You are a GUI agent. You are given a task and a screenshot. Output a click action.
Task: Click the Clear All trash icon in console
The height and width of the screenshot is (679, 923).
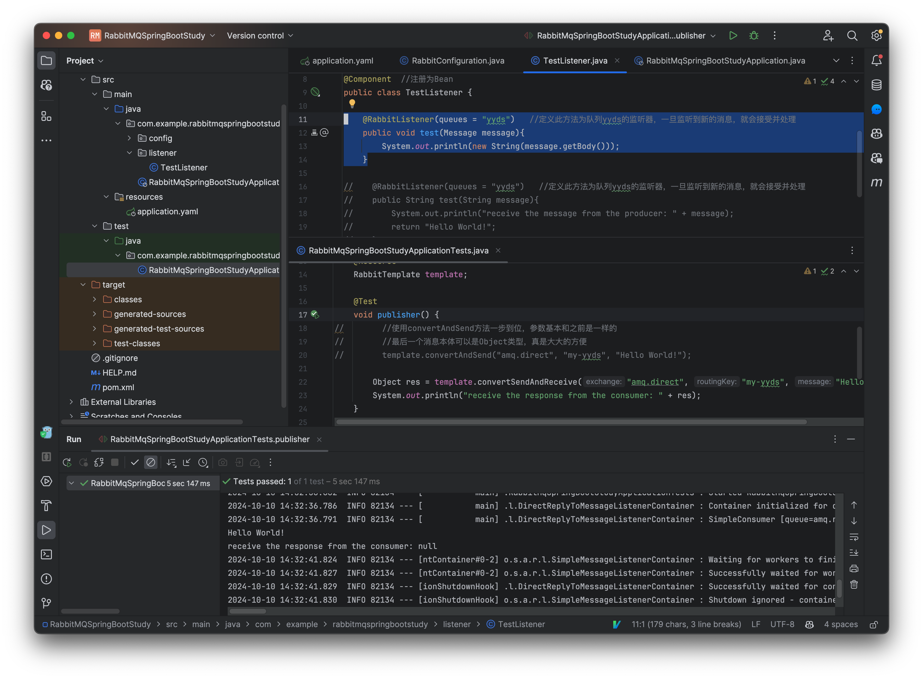pyautogui.click(x=854, y=584)
